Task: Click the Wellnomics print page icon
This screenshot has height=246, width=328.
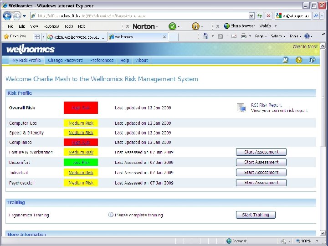Action: coord(286,60)
